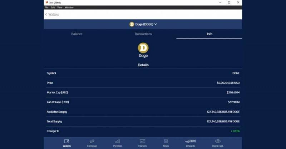This screenshot has height=149, width=286.
Task: Click the Total Supply value in DOGE
Action: tap(223, 121)
